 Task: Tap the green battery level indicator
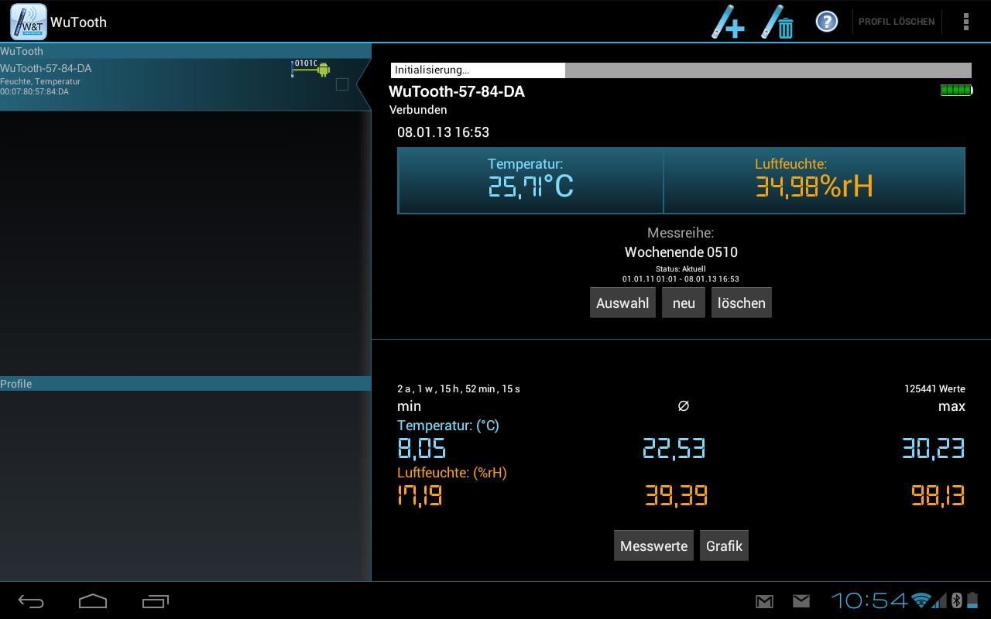[x=956, y=91]
